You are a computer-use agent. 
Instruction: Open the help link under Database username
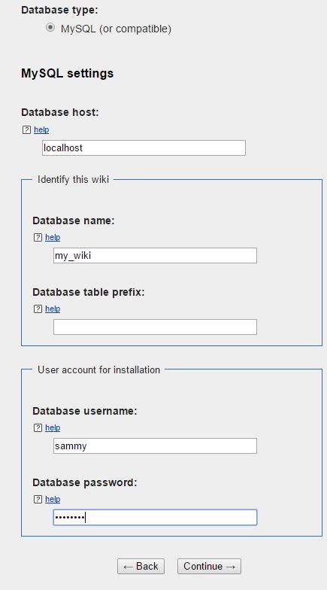click(53, 427)
